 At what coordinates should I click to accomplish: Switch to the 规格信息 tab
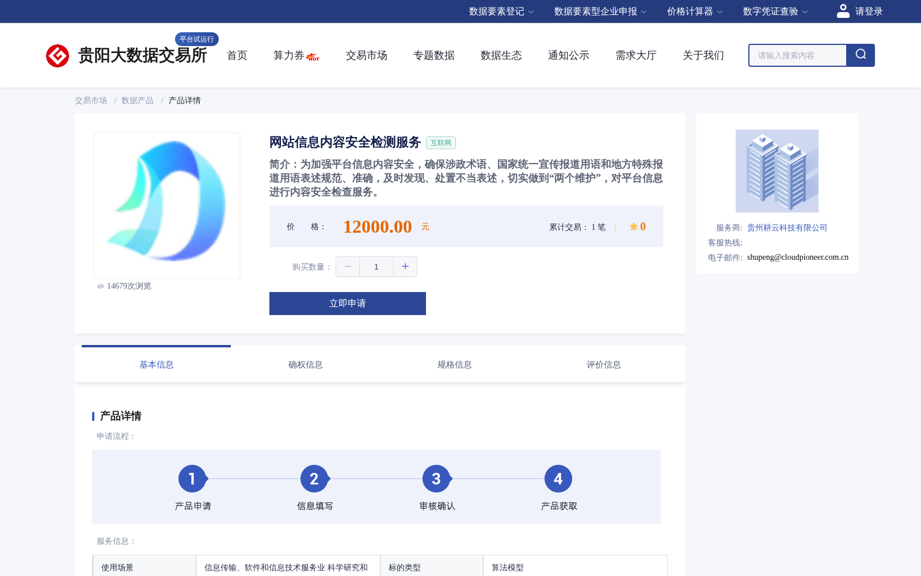pyautogui.click(x=455, y=365)
